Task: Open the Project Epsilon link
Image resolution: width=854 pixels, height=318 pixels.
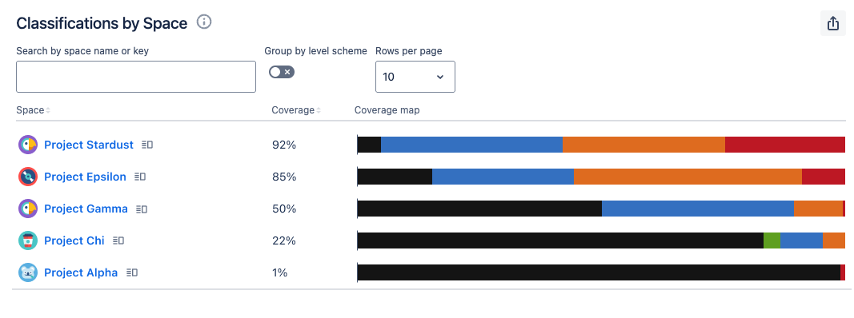Action: pos(85,177)
